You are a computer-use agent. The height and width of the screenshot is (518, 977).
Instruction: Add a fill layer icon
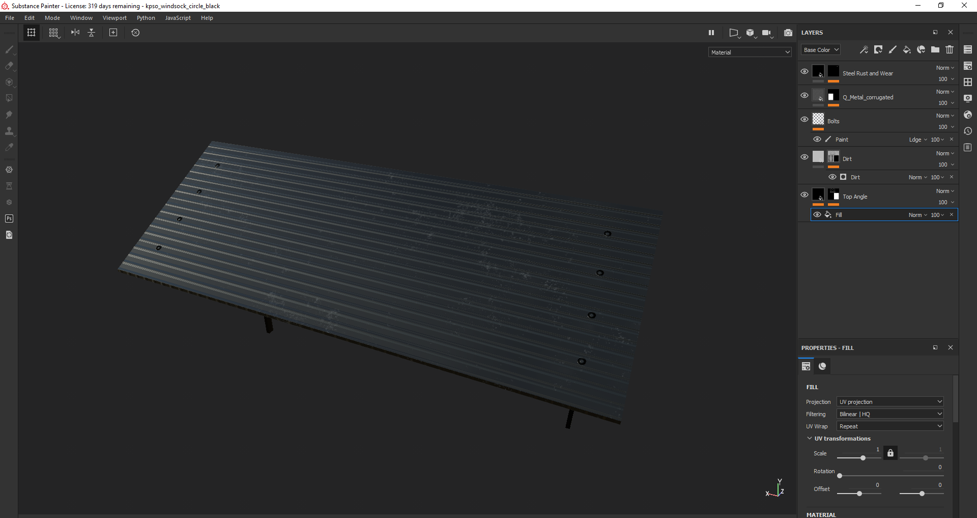pos(907,49)
